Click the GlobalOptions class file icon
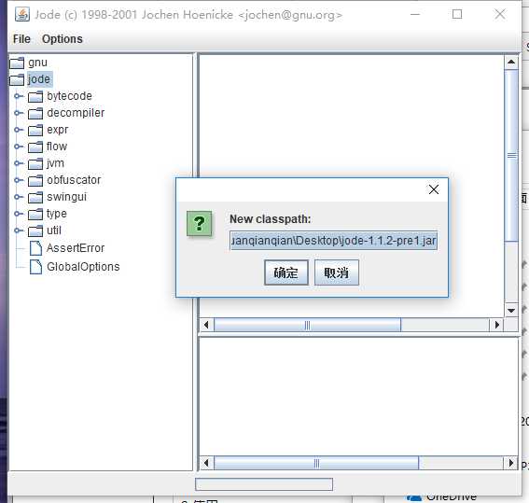Viewport: 529px width, 503px height. [35, 267]
